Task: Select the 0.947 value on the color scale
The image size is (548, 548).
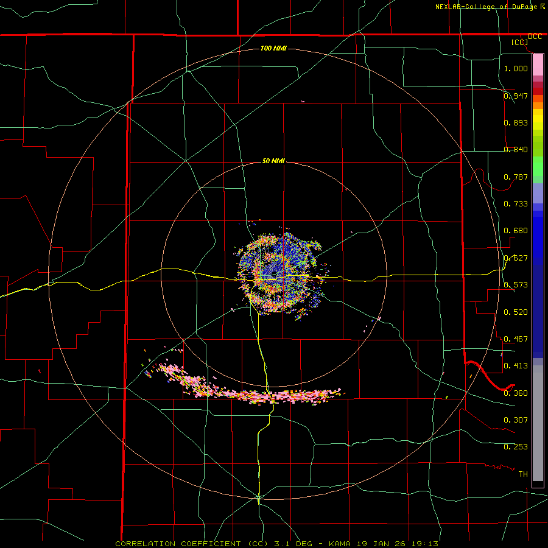Action: (x=516, y=96)
